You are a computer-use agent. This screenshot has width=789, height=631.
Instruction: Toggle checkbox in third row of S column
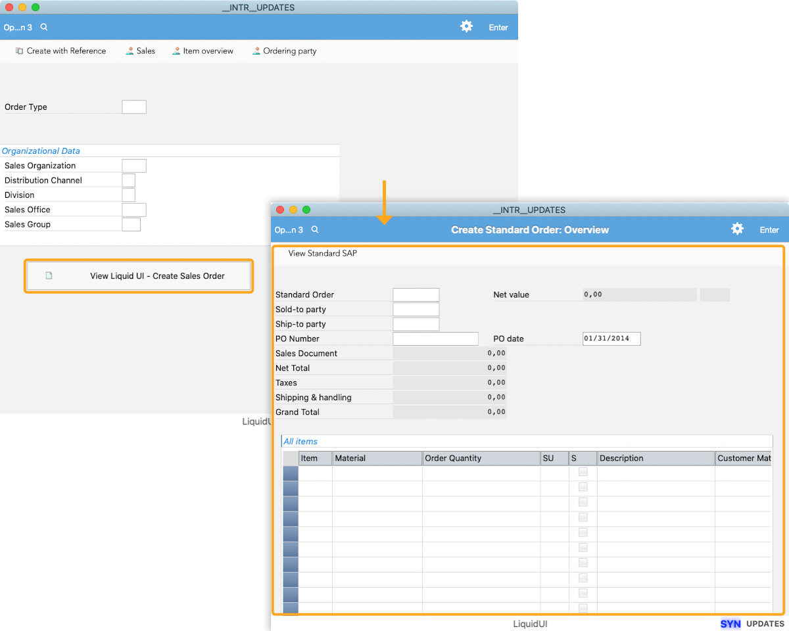pyautogui.click(x=583, y=502)
